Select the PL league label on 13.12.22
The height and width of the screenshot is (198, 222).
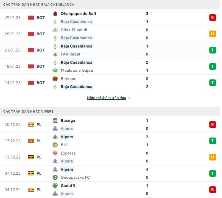[x=39, y=157]
